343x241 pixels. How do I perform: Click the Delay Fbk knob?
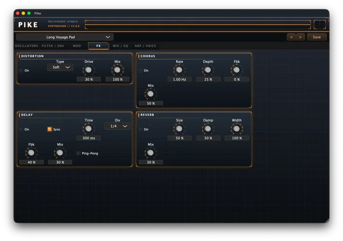click(x=31, y=153)
